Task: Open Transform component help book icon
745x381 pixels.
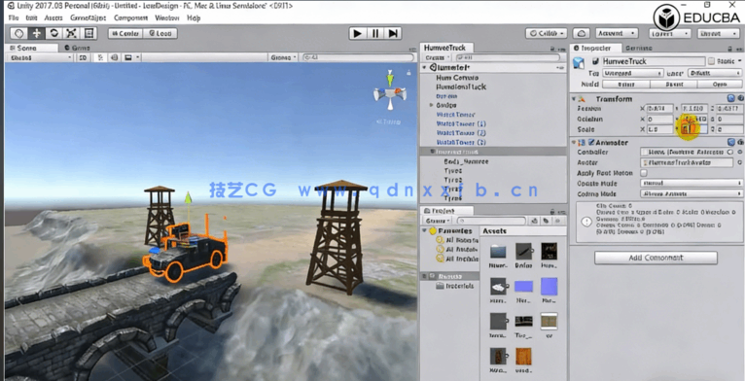Action: click(731, 98)
